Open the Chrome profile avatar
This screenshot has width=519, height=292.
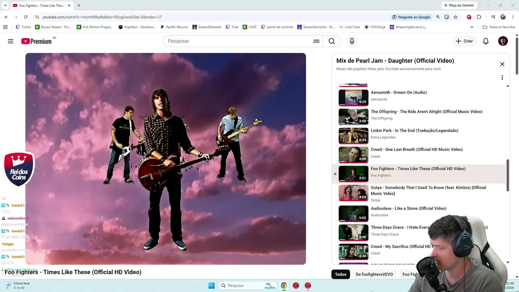(x=503, y=17)
